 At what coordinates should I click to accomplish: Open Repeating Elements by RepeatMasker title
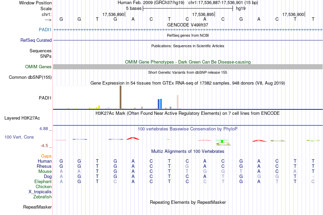(188, 202)
